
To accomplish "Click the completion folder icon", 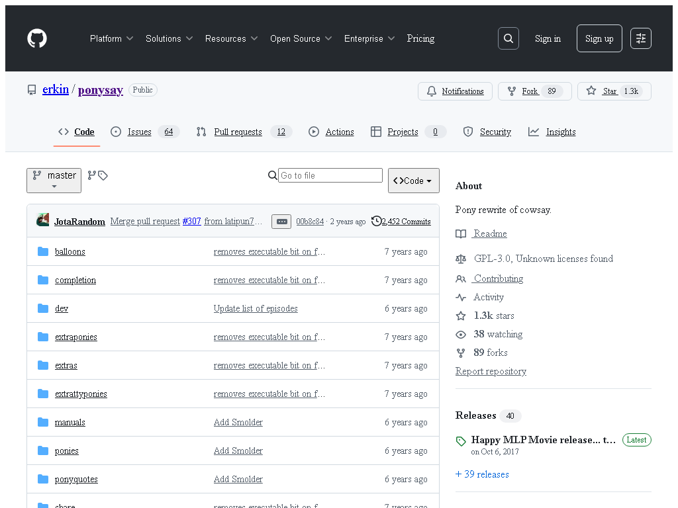I will pos(43,280).
